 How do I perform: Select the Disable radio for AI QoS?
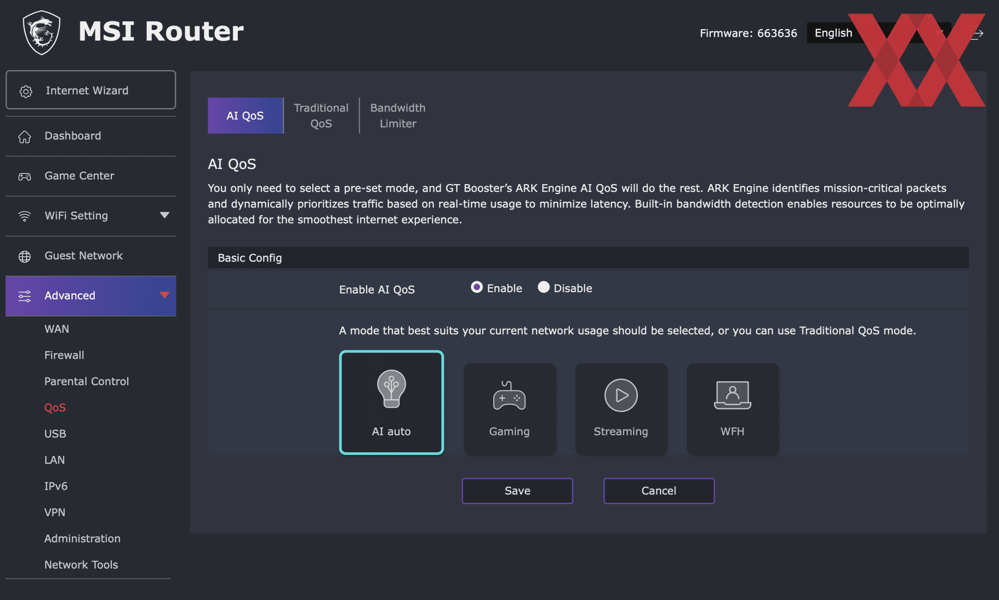tap(544, 287)
